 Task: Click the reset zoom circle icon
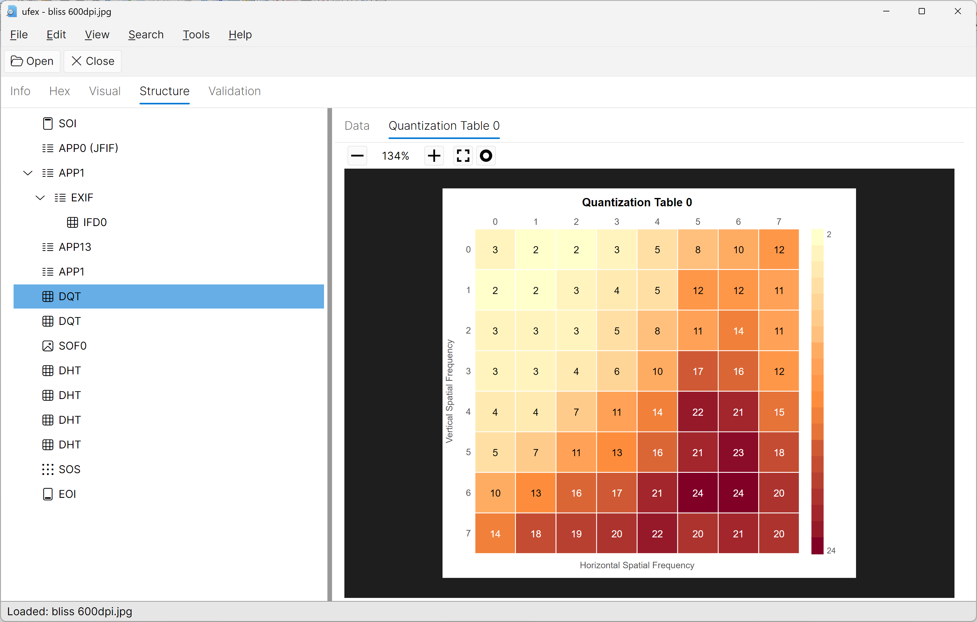coord(486,156)
